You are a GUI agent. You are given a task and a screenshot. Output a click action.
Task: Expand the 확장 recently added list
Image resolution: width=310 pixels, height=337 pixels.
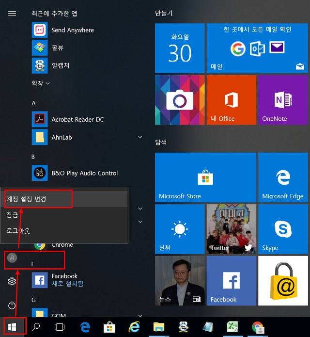coord(41,83)
